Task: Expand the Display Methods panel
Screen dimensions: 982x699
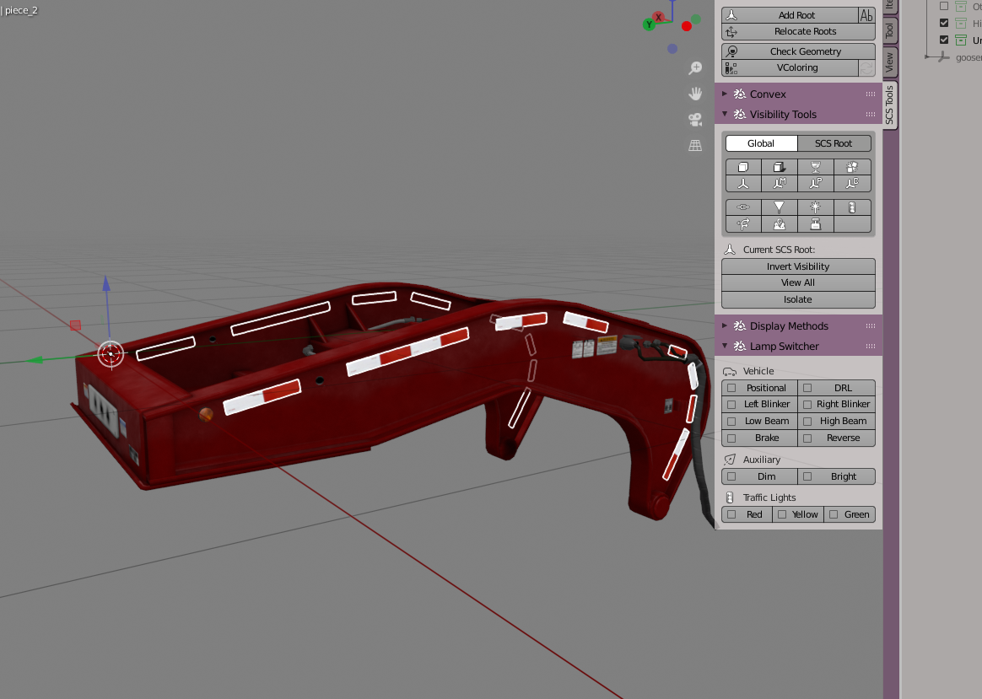Action: coord(724,325)
